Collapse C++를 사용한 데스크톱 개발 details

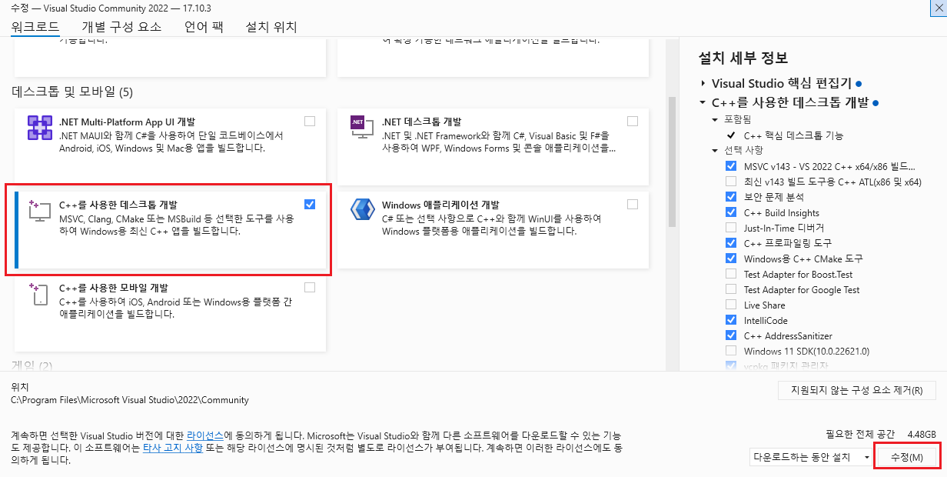[x=703, y=102]
